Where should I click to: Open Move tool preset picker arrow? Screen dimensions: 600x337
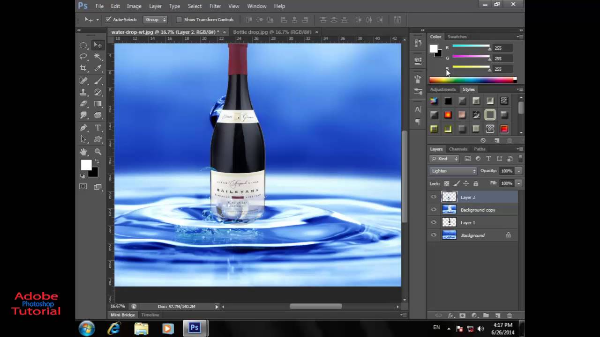97,20
